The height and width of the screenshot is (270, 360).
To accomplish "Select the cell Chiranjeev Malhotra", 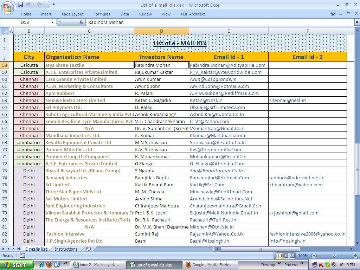I will click(161, 206).
